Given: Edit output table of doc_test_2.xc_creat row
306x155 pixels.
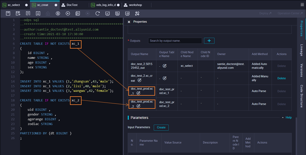Looking at the screenshot, I should point(165,78).
